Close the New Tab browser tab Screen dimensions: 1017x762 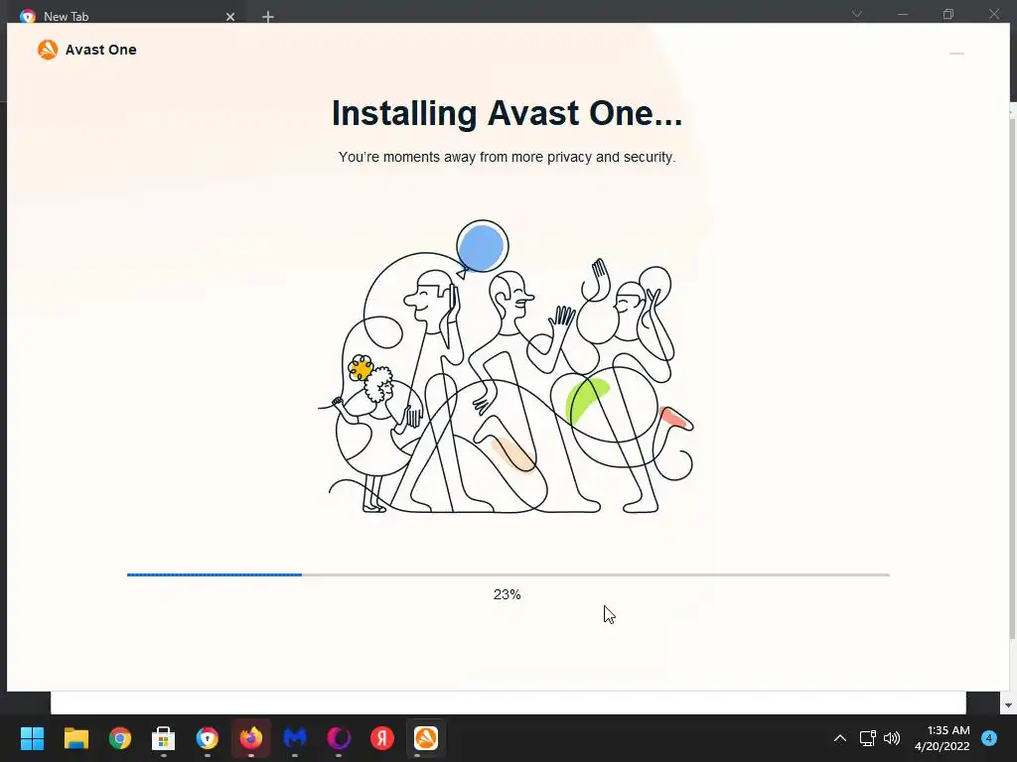point(230,17)
